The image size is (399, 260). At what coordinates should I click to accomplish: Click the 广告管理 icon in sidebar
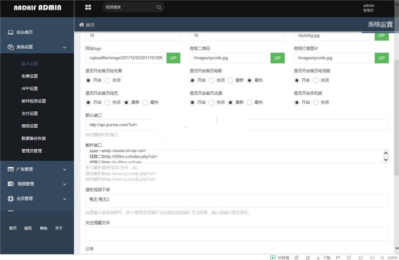11,169
